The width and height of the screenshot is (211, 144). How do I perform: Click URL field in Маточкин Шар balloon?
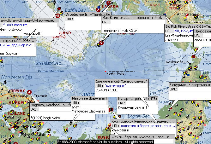point(93,103)
